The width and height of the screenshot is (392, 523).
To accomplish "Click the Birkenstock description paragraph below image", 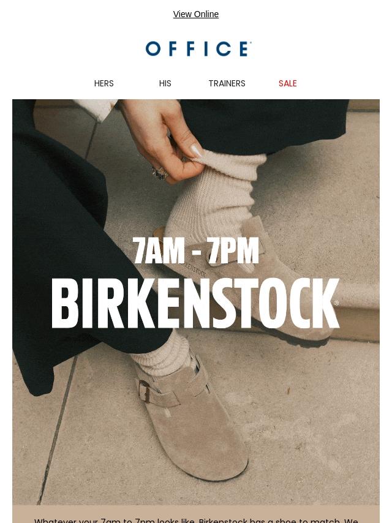I will [x=196, y=520].
